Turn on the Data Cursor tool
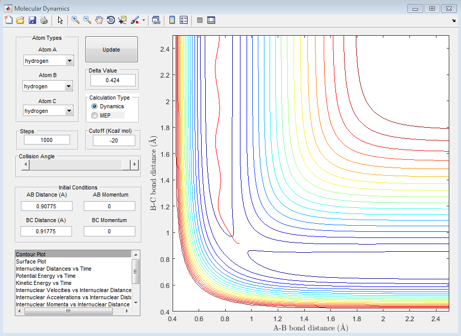Viewport: 461px width, 336px height. click(123, 20)
